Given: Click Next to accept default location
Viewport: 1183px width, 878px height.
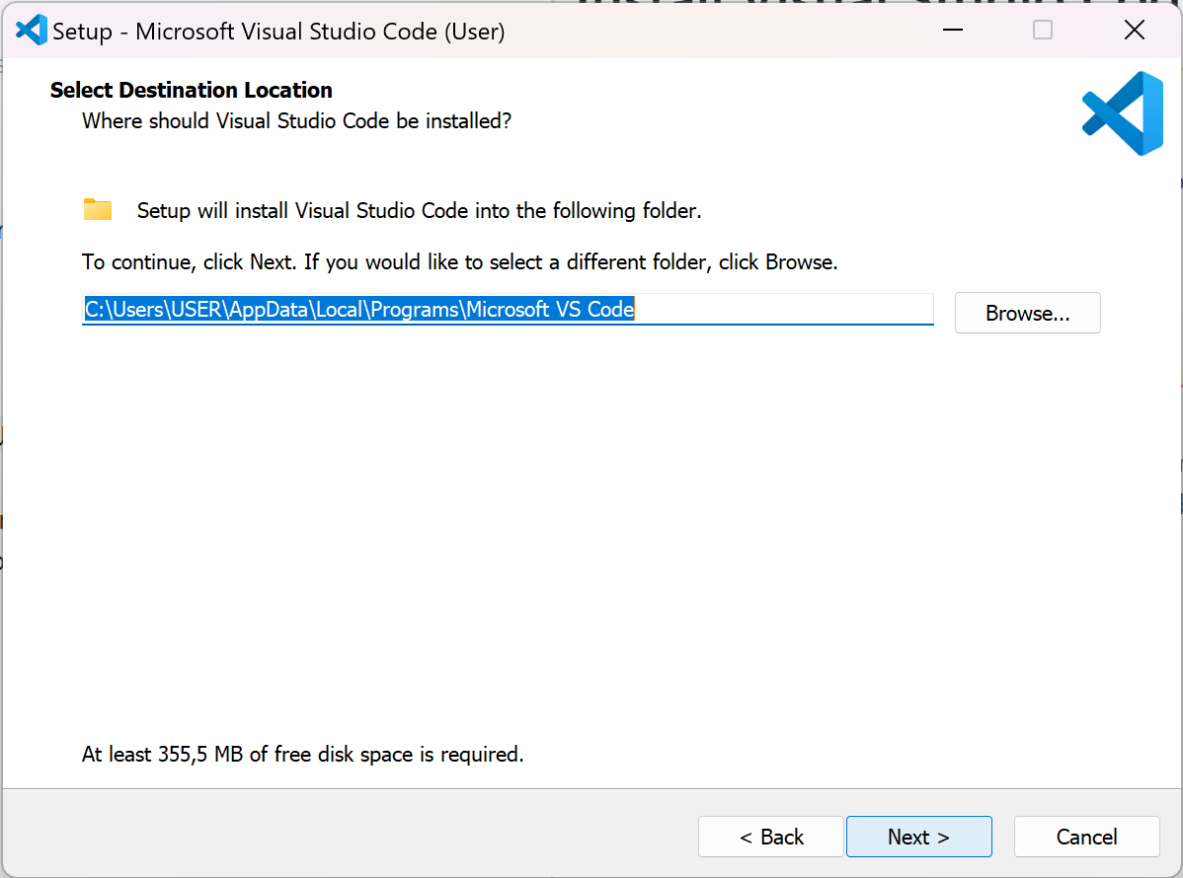Looking at the screenshot, I should [918, 837].
